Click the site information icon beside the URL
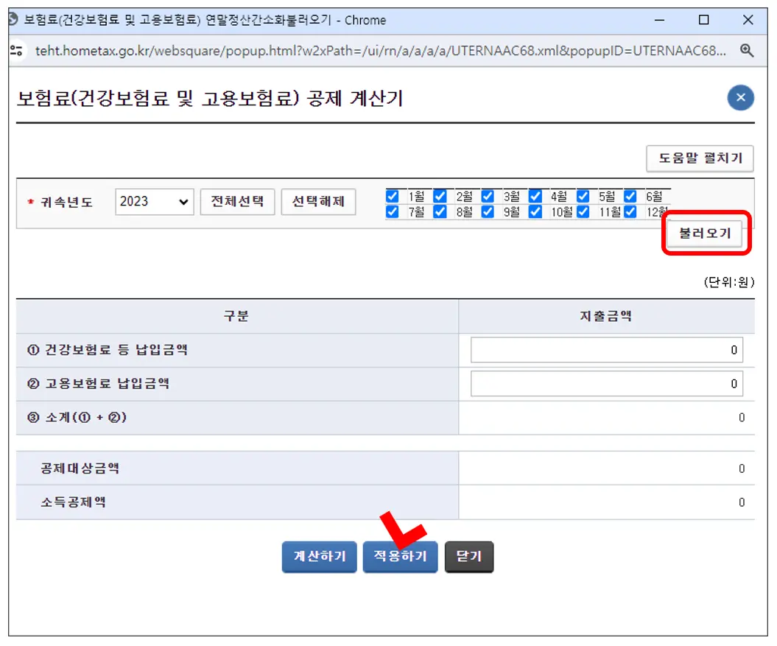Viewport: 777px width, 646px height. click(x=18, y=53)
